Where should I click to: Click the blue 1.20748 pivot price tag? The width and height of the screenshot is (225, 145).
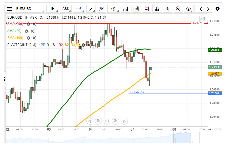(x=215, y=93)
